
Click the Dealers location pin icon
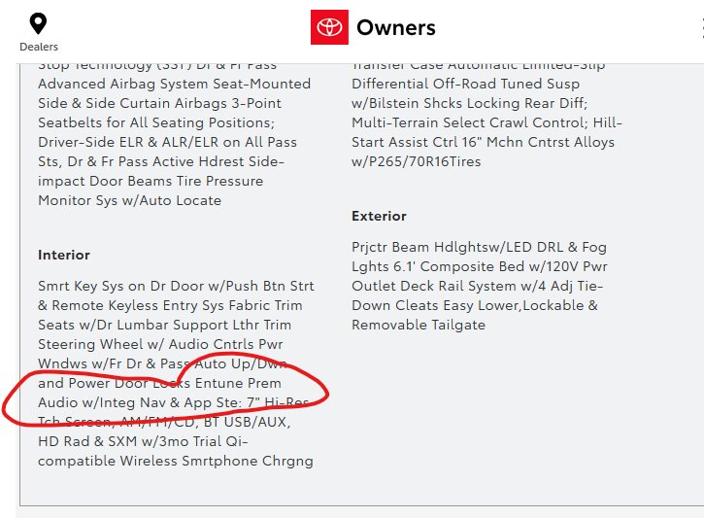38,24
